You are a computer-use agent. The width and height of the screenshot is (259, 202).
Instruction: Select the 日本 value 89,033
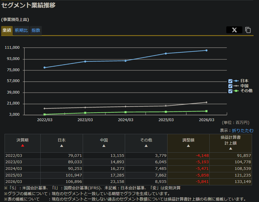pos(75,162)
